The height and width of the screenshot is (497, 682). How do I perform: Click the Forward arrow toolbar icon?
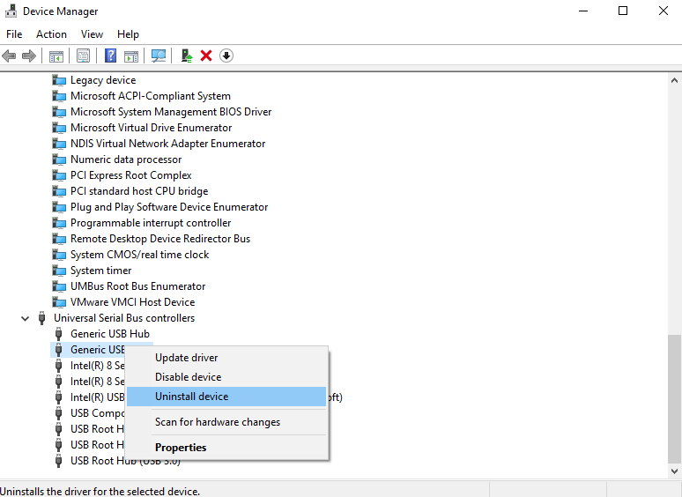[x=29, y=56]
